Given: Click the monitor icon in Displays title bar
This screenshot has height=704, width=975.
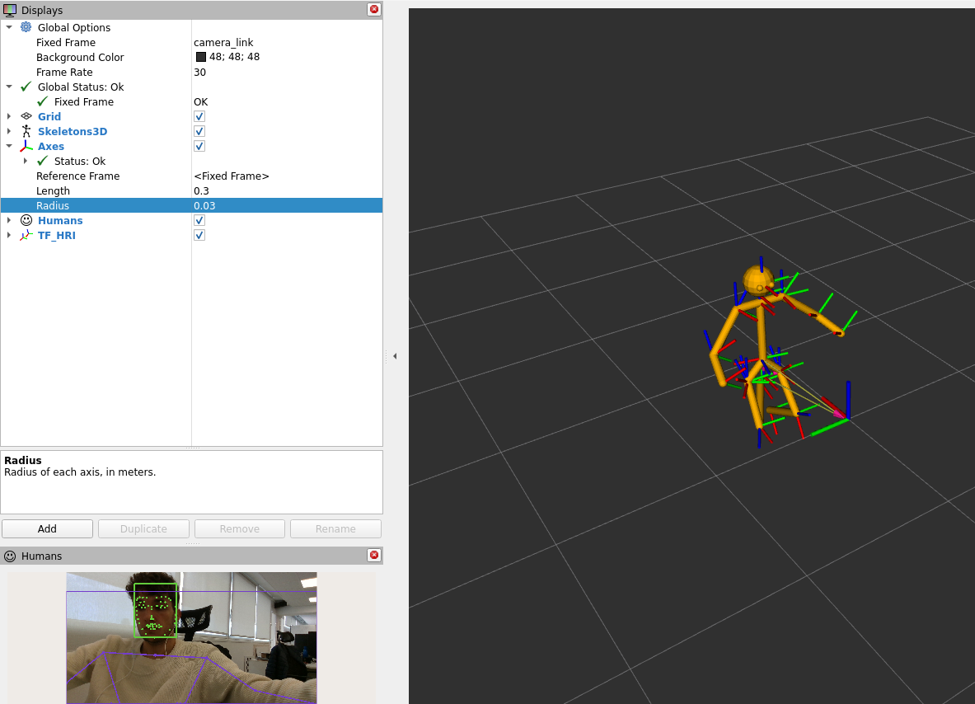Looking at the screenshot, I should (9, 9).
